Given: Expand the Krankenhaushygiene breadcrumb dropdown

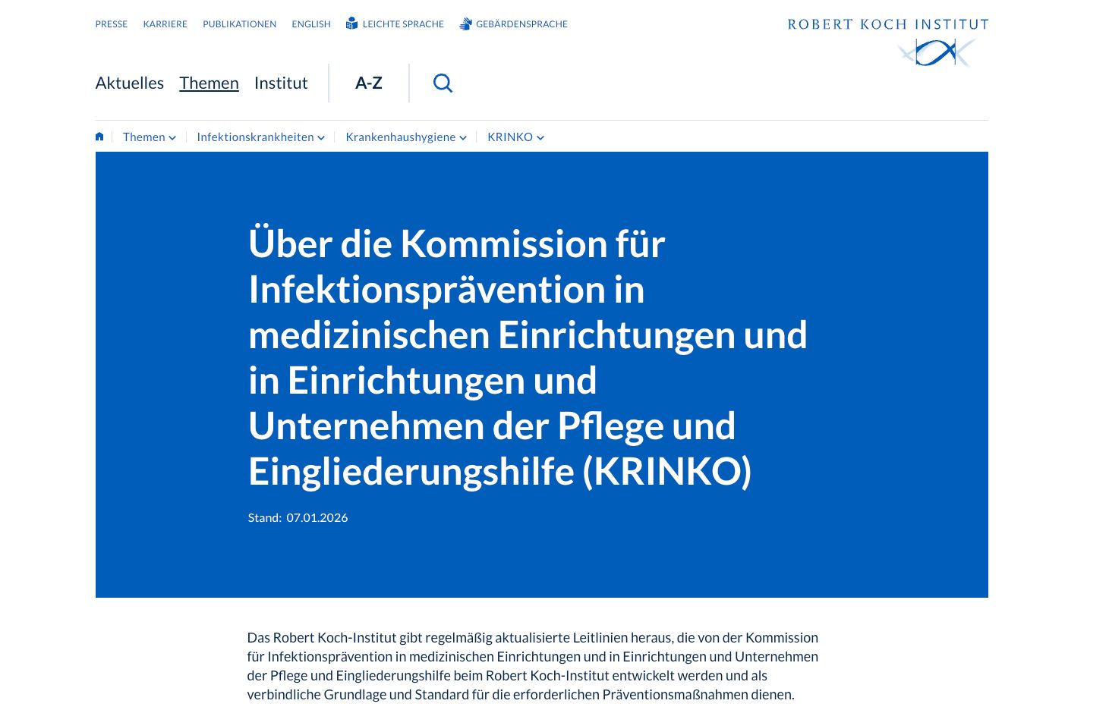Looking at the screenshot, I should coord(406,137).
